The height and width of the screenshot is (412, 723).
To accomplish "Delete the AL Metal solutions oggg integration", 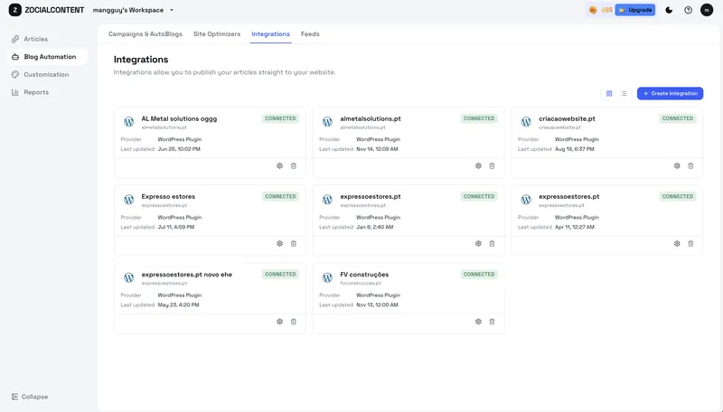I will coord(293,166).
